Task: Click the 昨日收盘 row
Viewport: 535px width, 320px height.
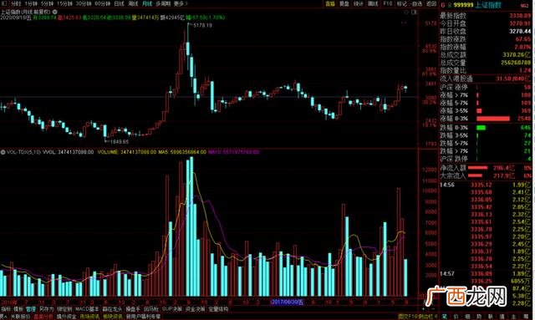Action: pos(485,32)
